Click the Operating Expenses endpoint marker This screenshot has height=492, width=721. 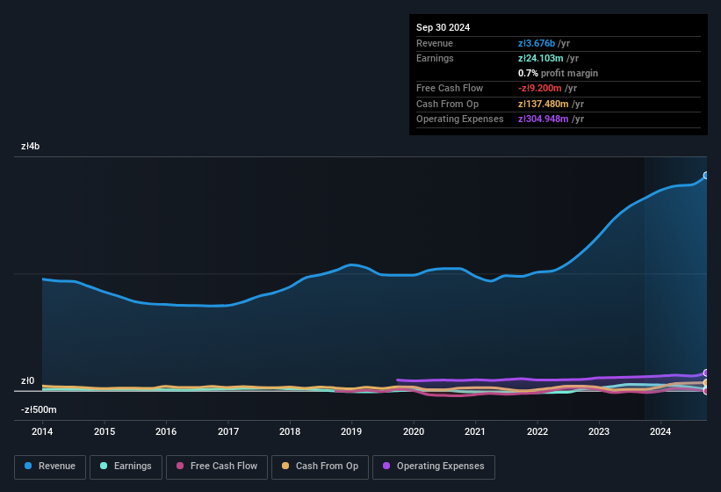pyautogui.click(x=706, y=373)
